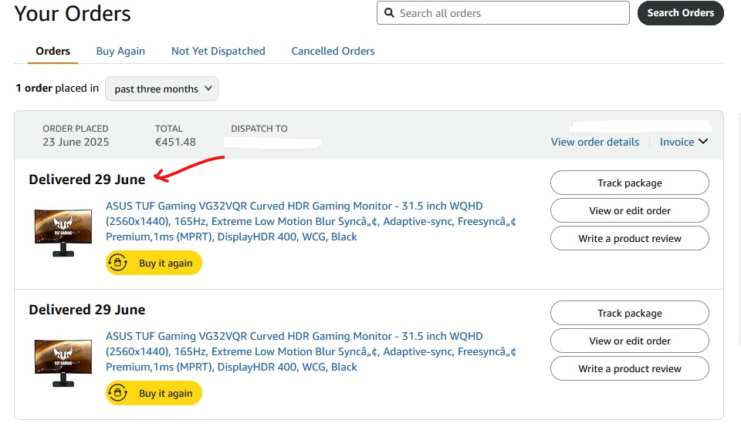Open the first ASUS TUF Gaming monitor title link
Screen dimensions: 741x433
pos(310,221)
